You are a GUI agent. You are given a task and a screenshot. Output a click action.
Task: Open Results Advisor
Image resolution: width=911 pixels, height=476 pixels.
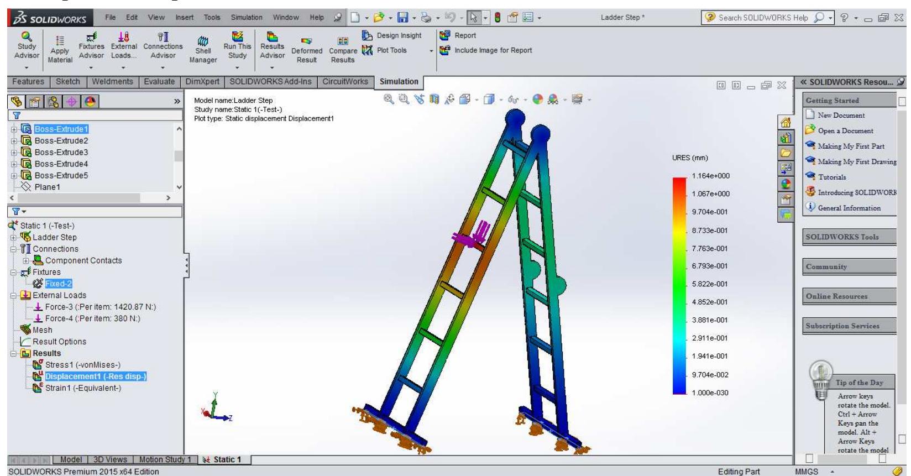click(x=272, y=45)
